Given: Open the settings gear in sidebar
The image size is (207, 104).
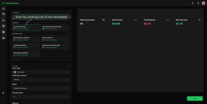Looking at the screenshot, I should pyautogui.click(x=3, y=38).
